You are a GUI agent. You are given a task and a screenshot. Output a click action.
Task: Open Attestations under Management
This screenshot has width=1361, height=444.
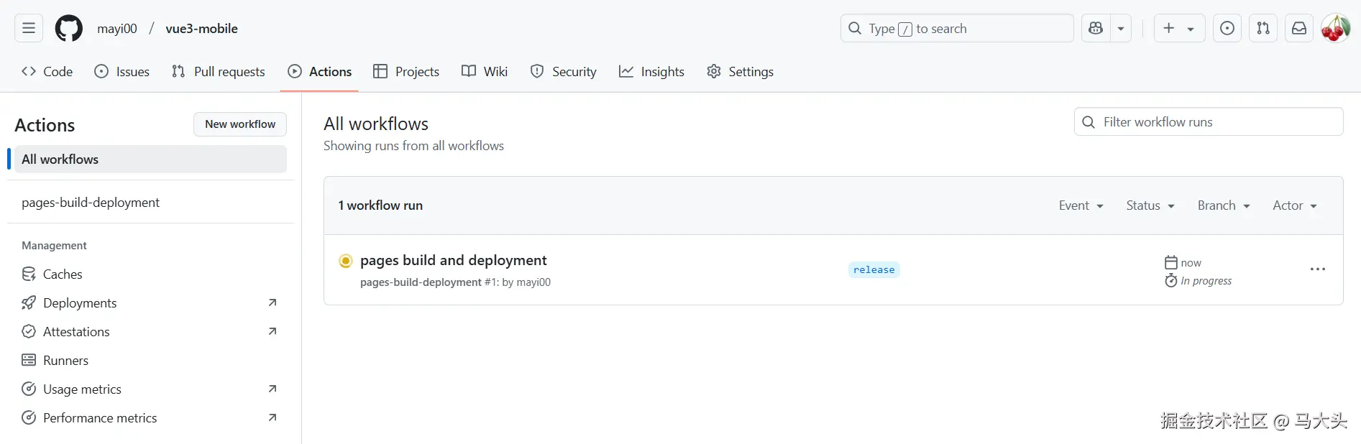pos(150,331)
